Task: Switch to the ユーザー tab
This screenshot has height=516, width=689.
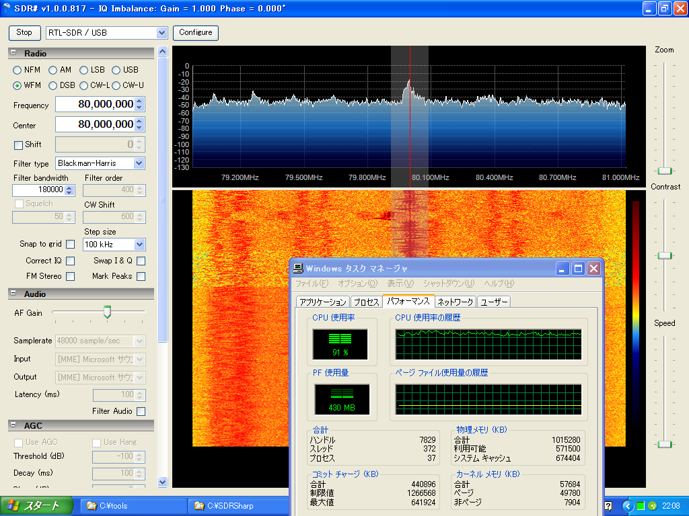Action: [494, 302]
